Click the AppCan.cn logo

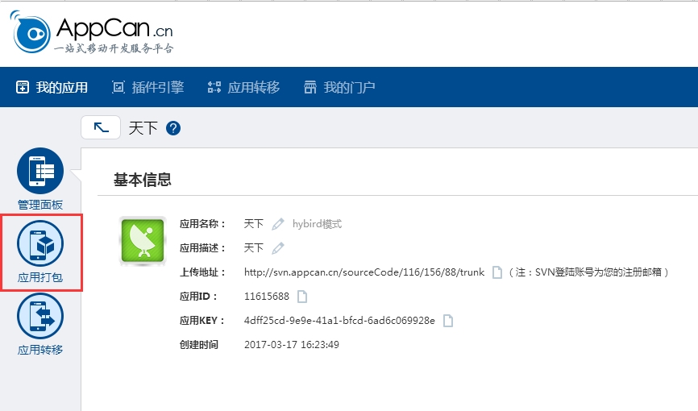coord(92,32)
